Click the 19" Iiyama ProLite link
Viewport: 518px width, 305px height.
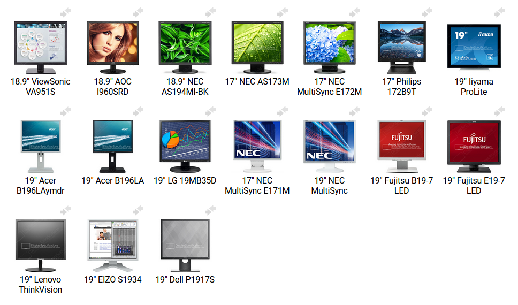click(x=474, y=87)
